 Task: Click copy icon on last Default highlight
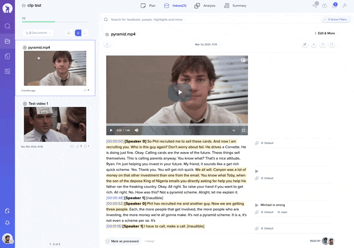257,229
